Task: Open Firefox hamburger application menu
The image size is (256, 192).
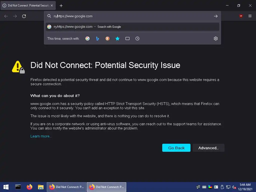Action: click(x=250, y=16)
